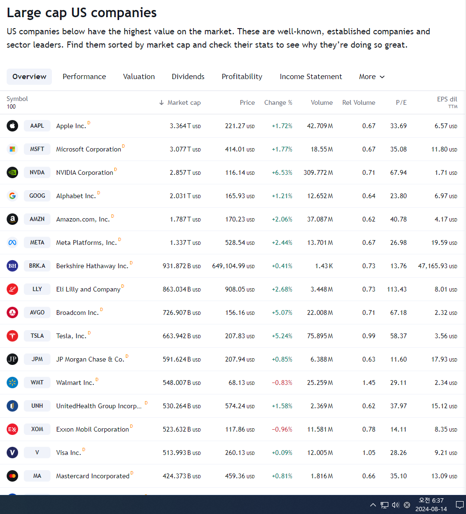Open the Amazon.com, Inc. link
The image size is (466, 514).
tap(83, 219)
